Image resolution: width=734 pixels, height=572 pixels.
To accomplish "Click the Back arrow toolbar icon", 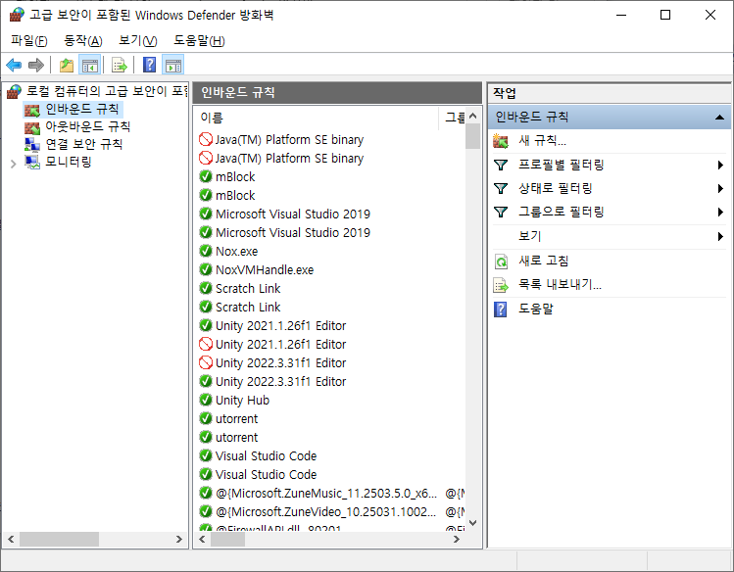I will point(14,65).
